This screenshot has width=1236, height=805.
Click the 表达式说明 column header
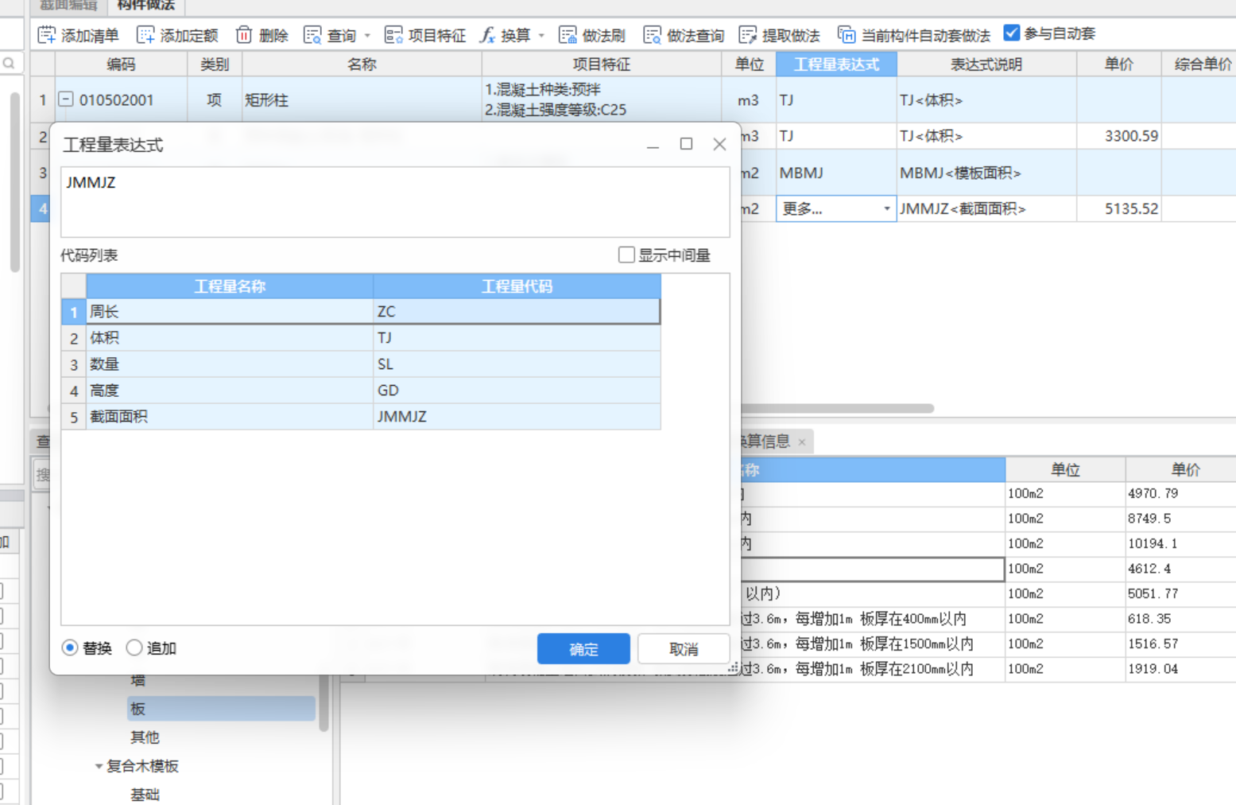coord(986,64)
